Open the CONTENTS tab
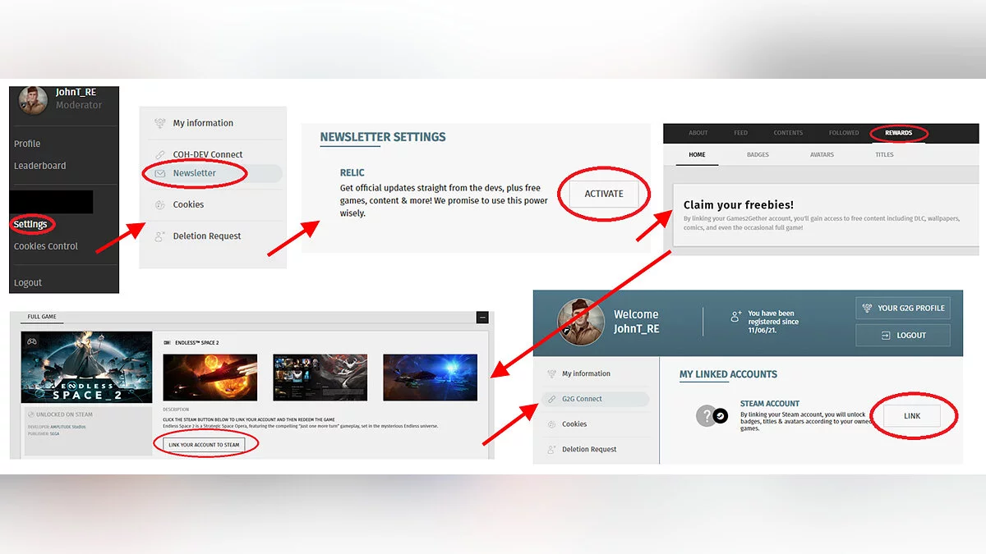Image resolution: width=986 pixels, height=554 pixels. pos(788,133)
